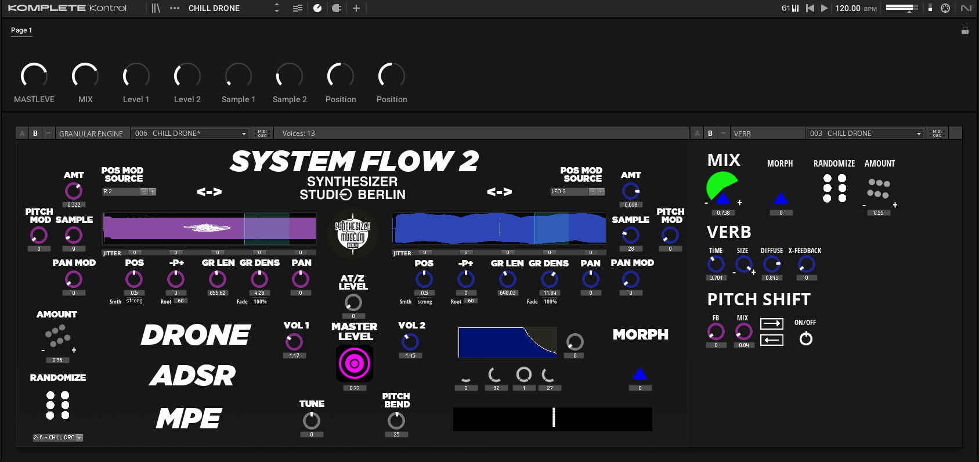Open the three-dots options menu

[175, 8]
